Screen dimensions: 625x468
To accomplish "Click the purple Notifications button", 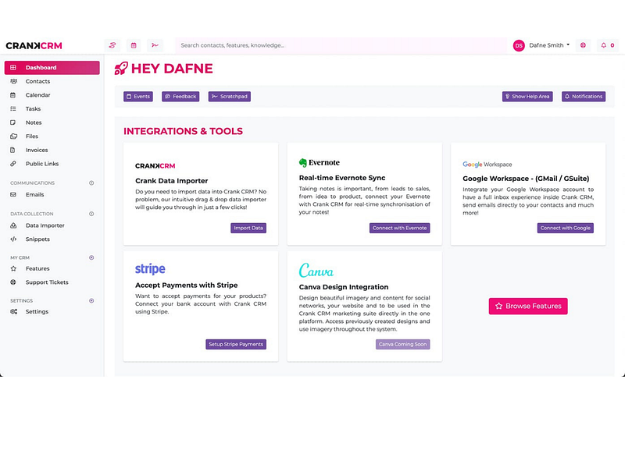I will (584, 96).
